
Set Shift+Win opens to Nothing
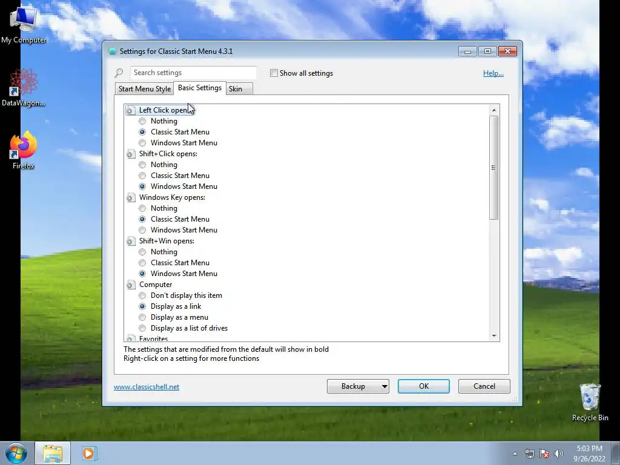point(142,252)
